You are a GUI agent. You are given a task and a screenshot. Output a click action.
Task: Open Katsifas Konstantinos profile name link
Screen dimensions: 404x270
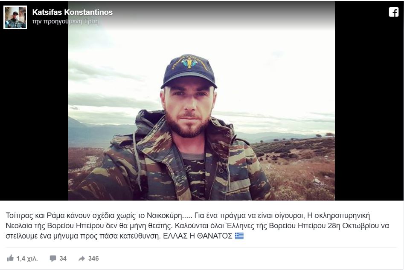(73, 12)
